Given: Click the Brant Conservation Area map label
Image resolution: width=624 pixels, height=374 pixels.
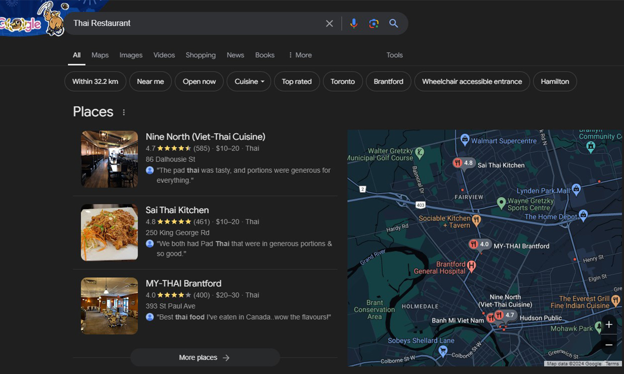Looking at the screenshot, I should pyautogui.click(x=374, y=310).
